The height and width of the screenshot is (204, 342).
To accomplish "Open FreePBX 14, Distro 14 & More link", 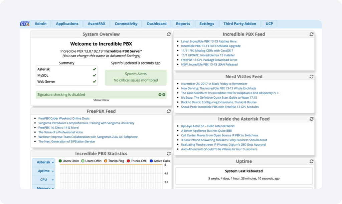I will pyautogui.click(x=59, y=128).
